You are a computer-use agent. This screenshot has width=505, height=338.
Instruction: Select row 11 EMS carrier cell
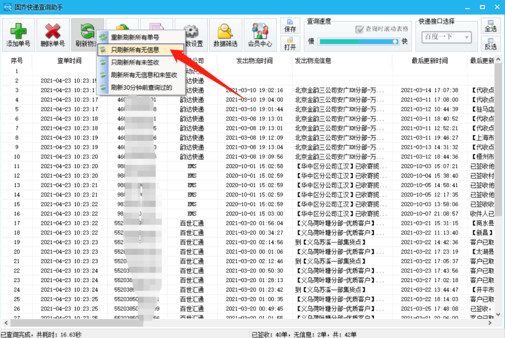click(x=192, y=166)
